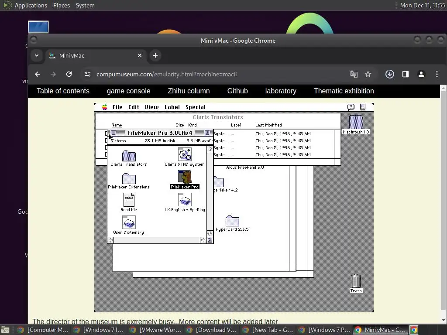The image size is (447, 335).
Task: Open the Zhihu column link
Action: [189, 91]
